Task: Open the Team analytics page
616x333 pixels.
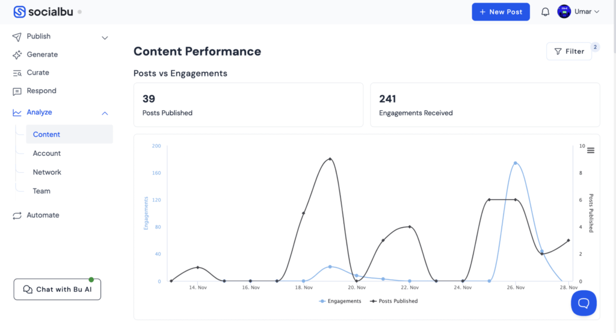Action: tap(42, 191)
